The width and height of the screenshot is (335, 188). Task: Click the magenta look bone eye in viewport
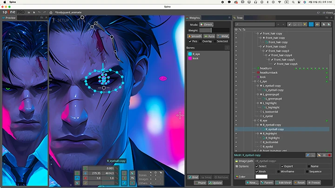coord(163,78)
